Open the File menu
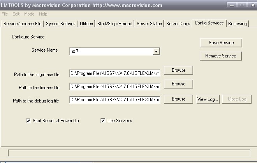Image resolution: width=257 pixels, height=163 pixels. point(5,14)
